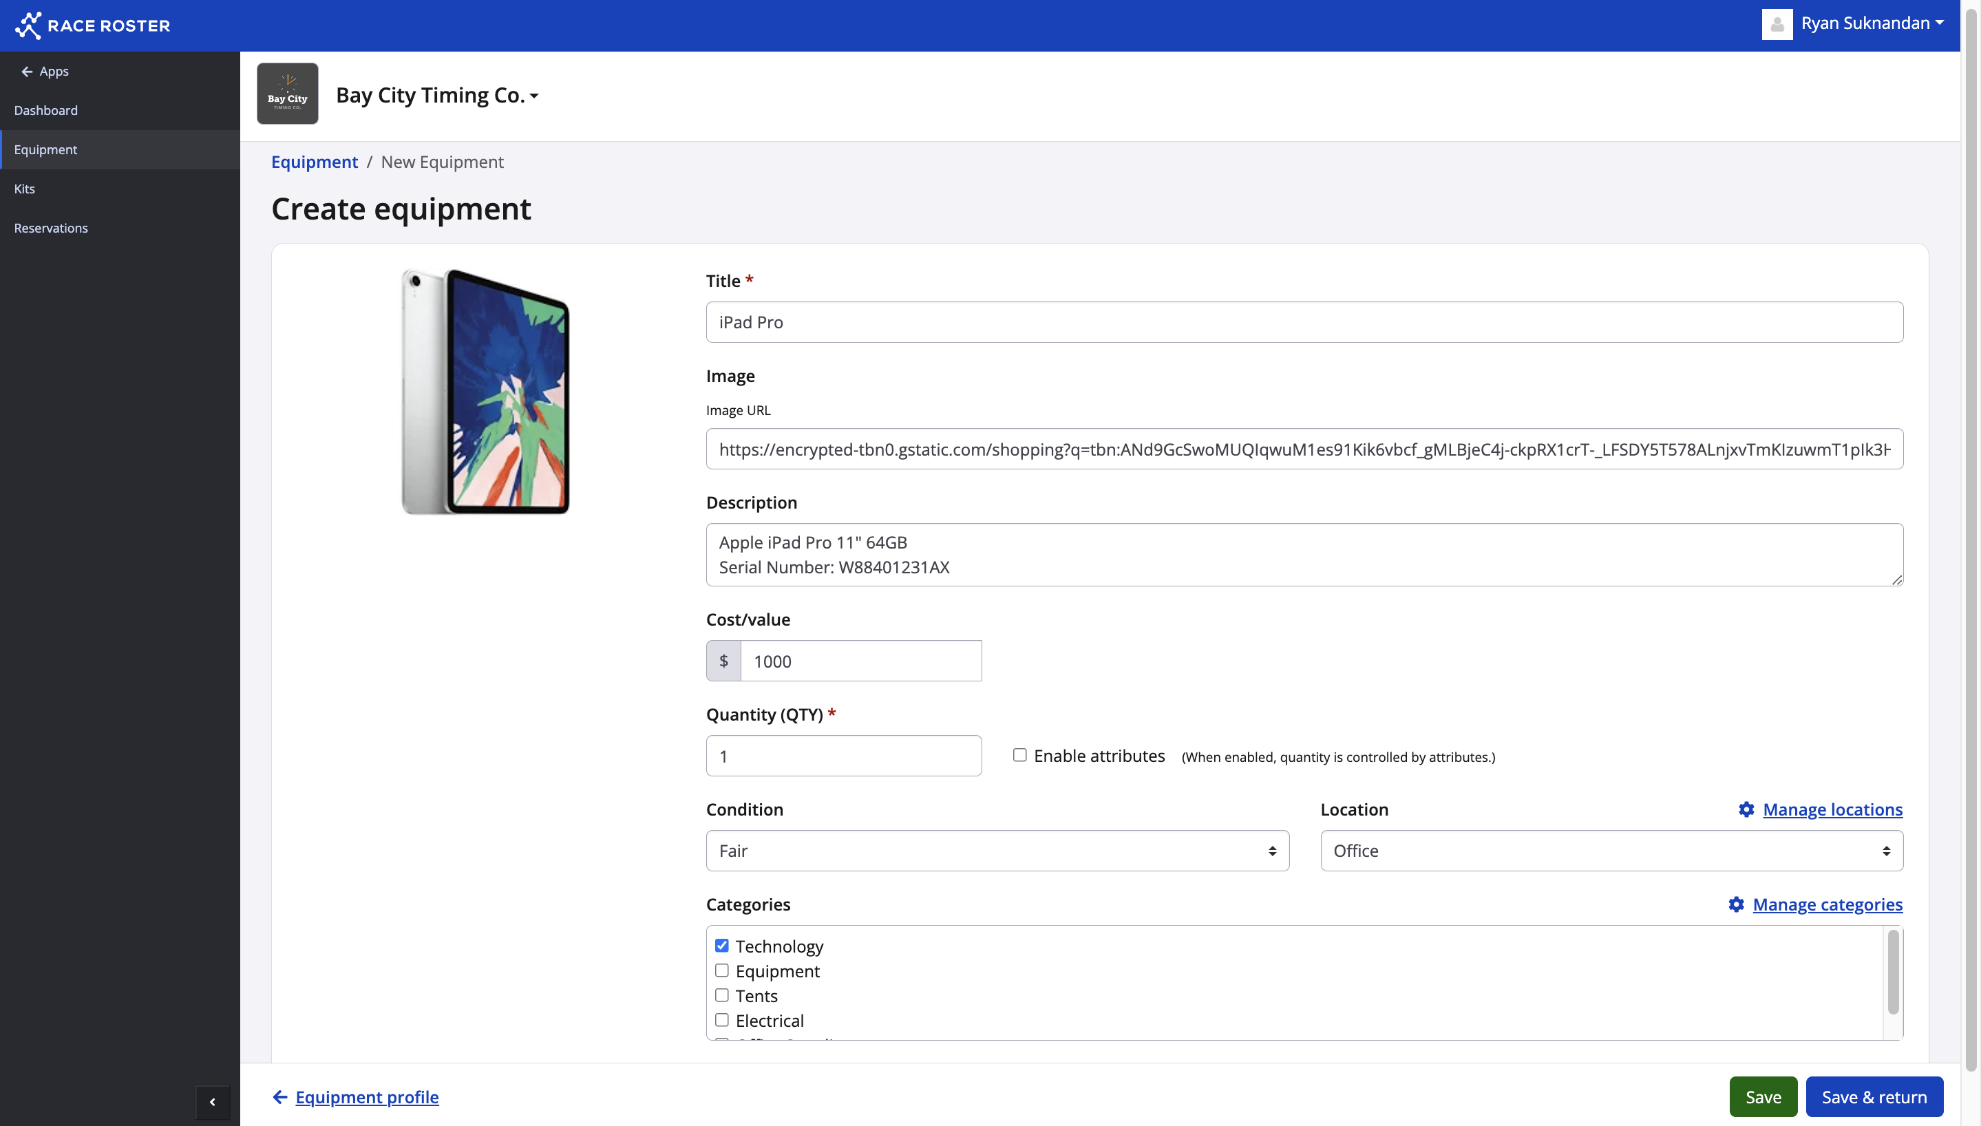Image resolution: width=1981 pixels, height=1126 pixels.
Task: Collapse the sidebar with the chevron button
Action: tap(213, 1101)
